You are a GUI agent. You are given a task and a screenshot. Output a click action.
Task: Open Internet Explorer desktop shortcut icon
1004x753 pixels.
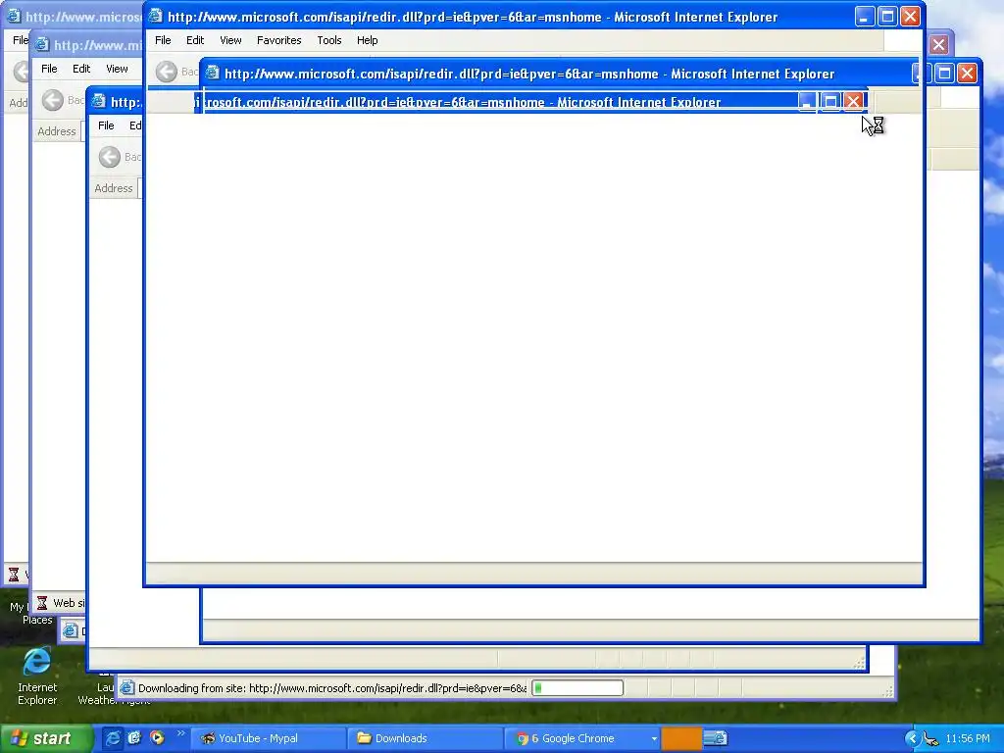pyautogui.click(x=37, y=663)
